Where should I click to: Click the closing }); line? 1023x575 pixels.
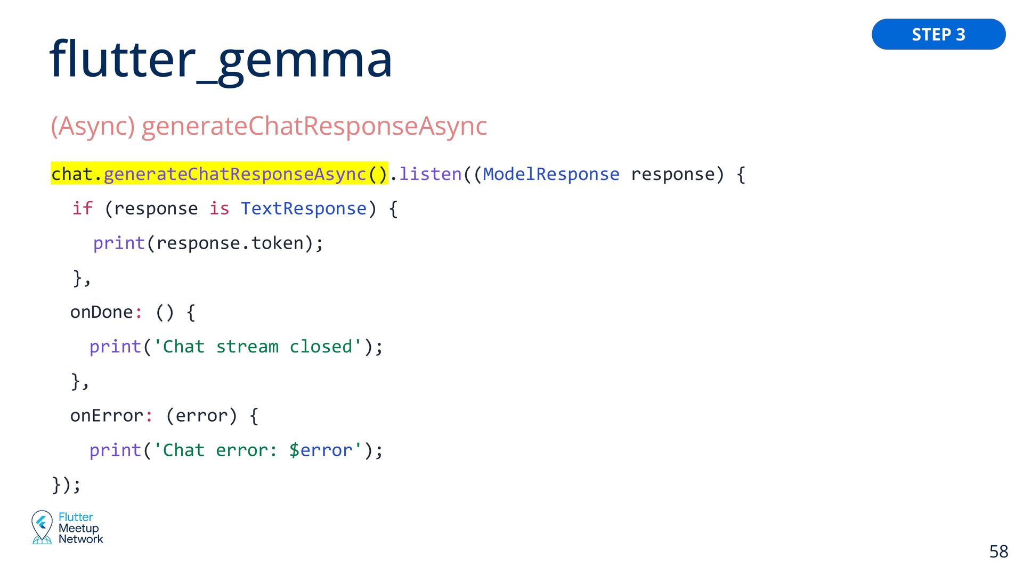[67, 485]
